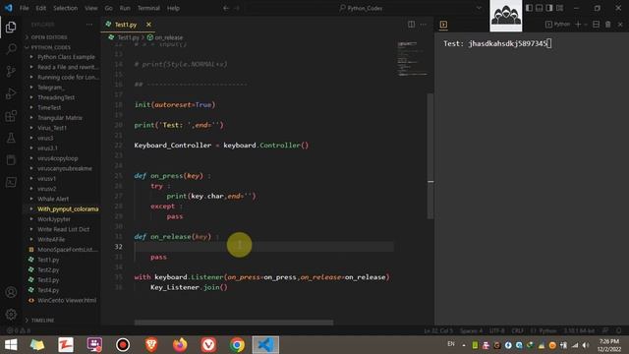Toggle the bottom panel layout button

[x=540, y=8]
